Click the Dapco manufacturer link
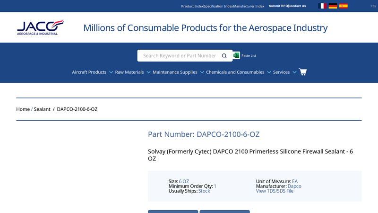 tap(294, 186)
